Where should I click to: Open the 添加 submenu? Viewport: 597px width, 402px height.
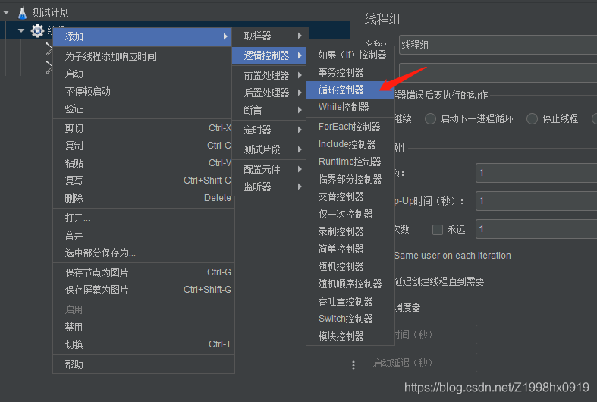tap(143, 36)
